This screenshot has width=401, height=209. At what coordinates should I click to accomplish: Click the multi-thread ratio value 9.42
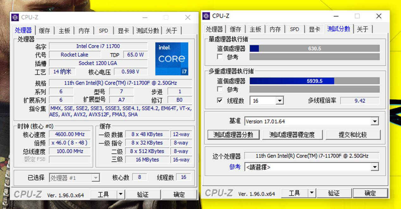(x=360, y=101)
